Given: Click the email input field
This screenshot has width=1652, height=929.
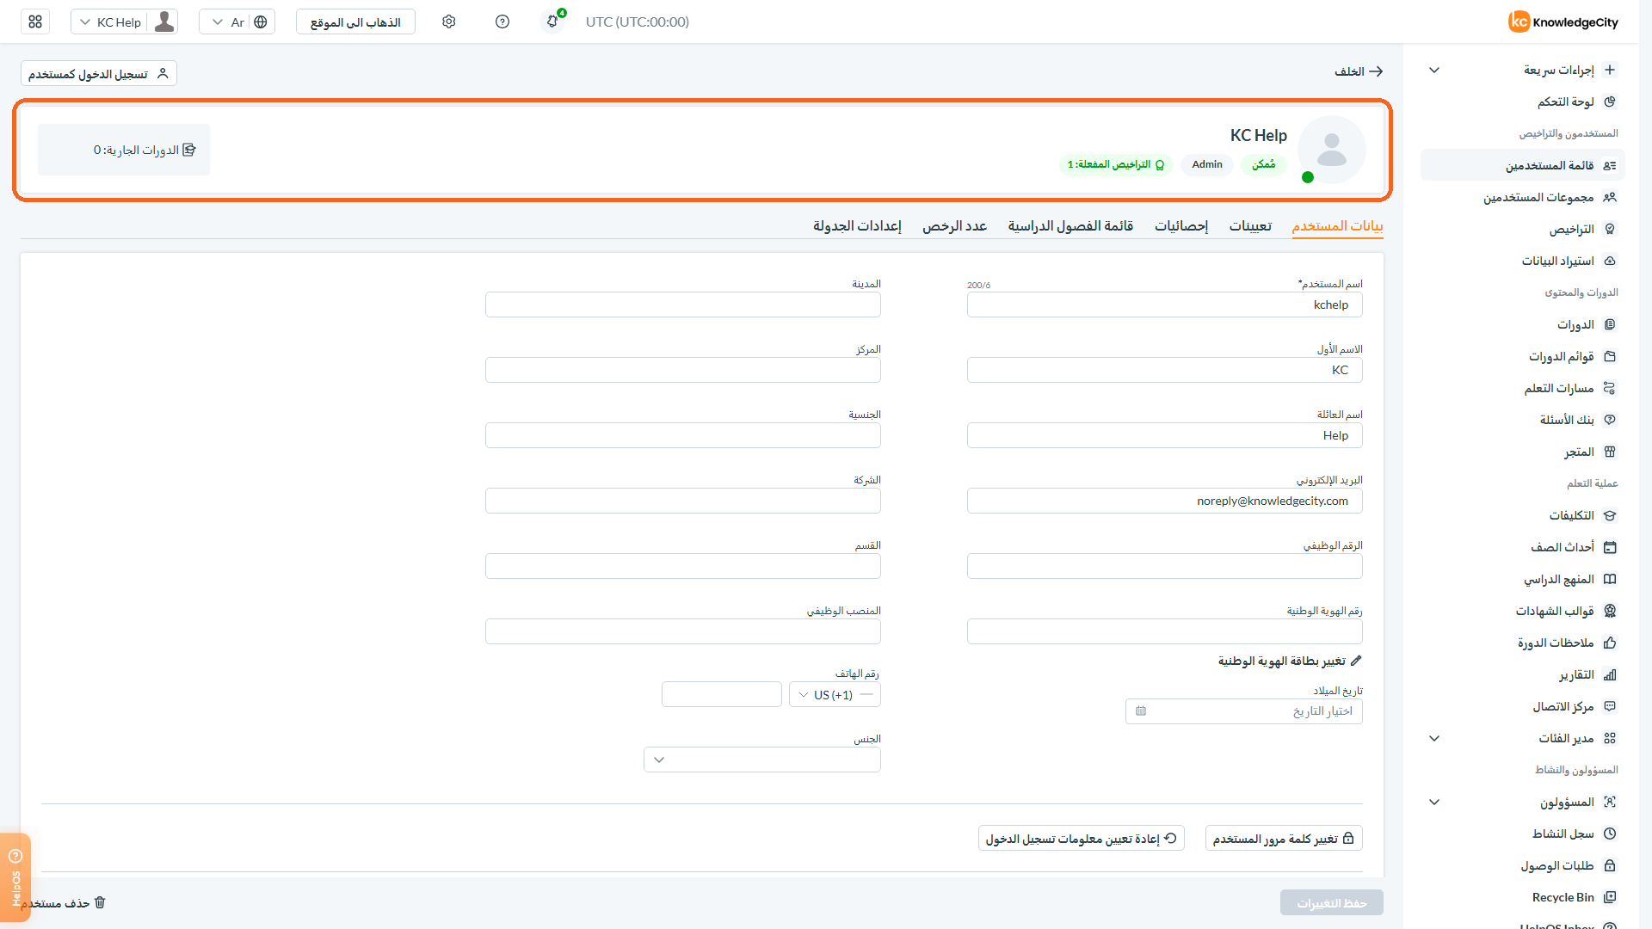Looking at the screenshot, I should tap(1164, 501).
